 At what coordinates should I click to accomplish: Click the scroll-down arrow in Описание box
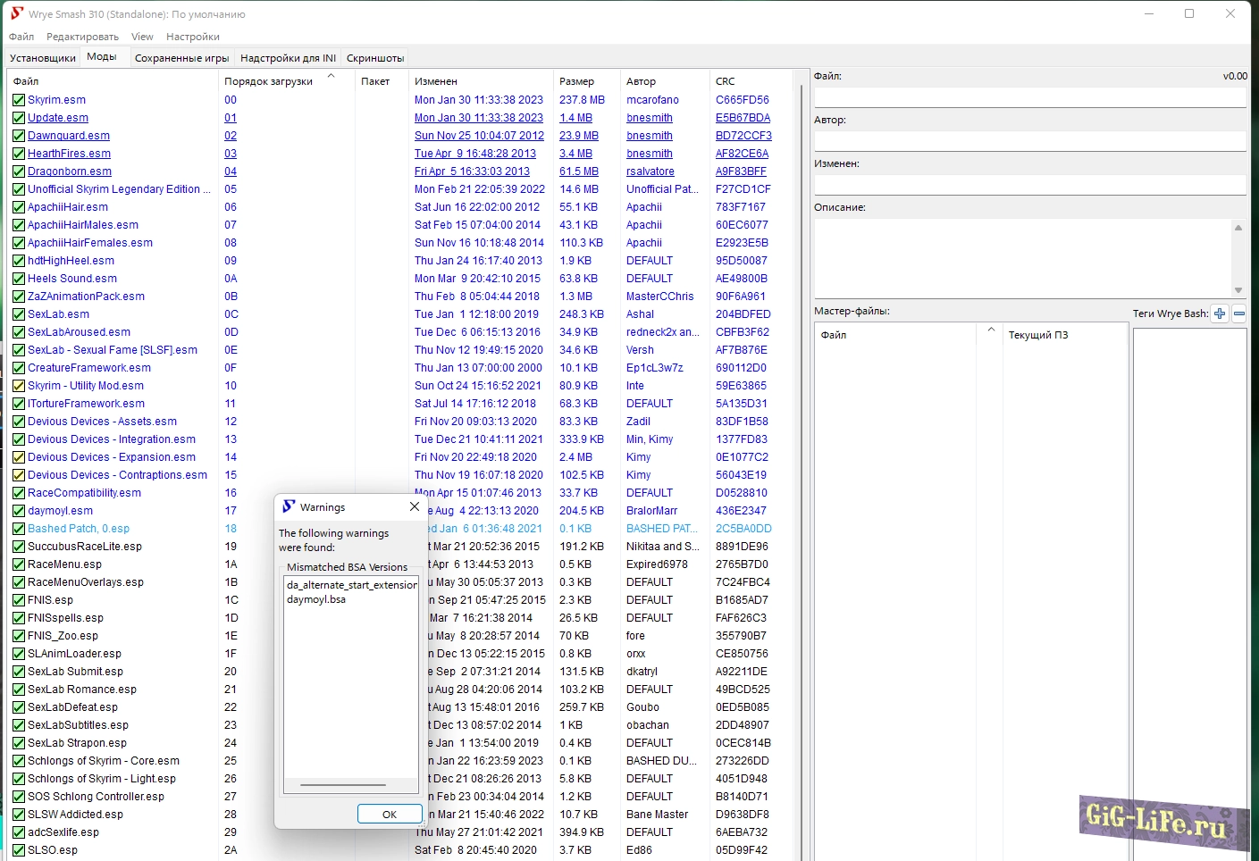pyautogui.click(x=1238, y=289)
